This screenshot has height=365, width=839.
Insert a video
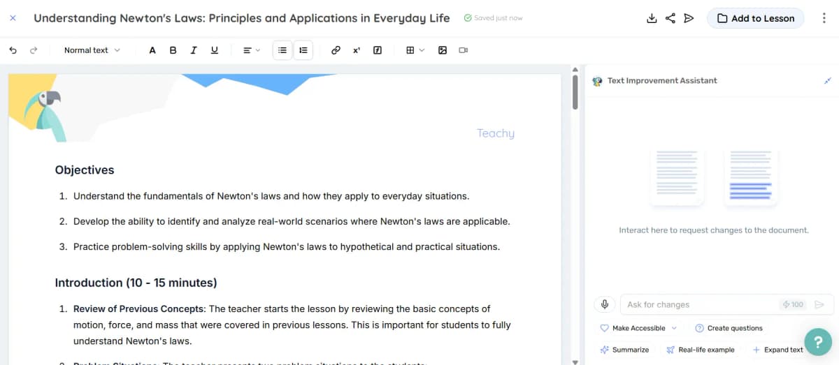464,50
